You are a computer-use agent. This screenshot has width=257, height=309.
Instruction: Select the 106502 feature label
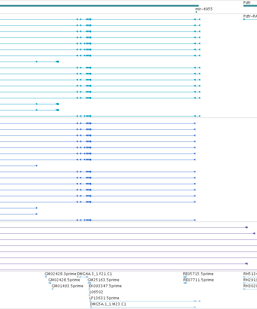[x=96, y=292]
